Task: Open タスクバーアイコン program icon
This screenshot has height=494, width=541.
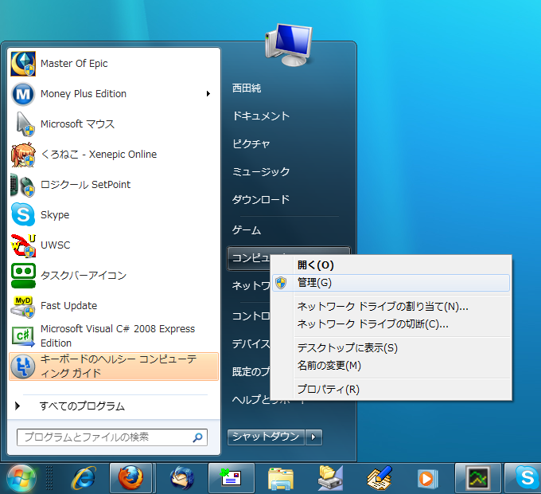Action: [x=23, y=276]
